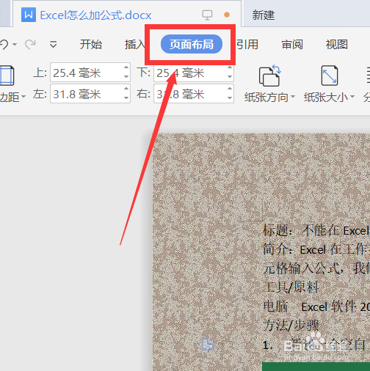
Task: Open the 新建 tab
Action: pos(264,15)
